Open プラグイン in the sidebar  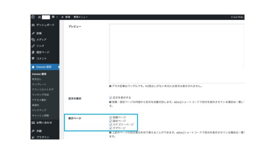point(43,137)
